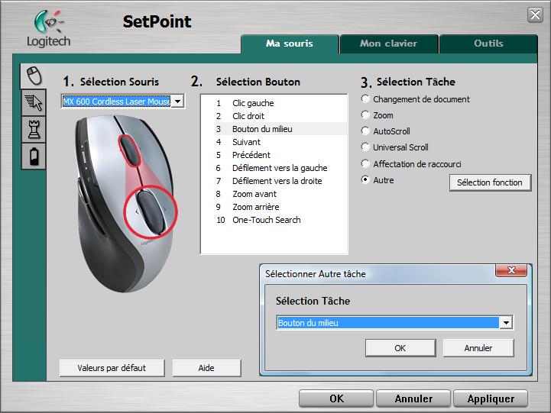The width and height of the screenshot is (551, 413).
Task: Confirm with OK in the task dialog
Action: click(x=400, y=348)
